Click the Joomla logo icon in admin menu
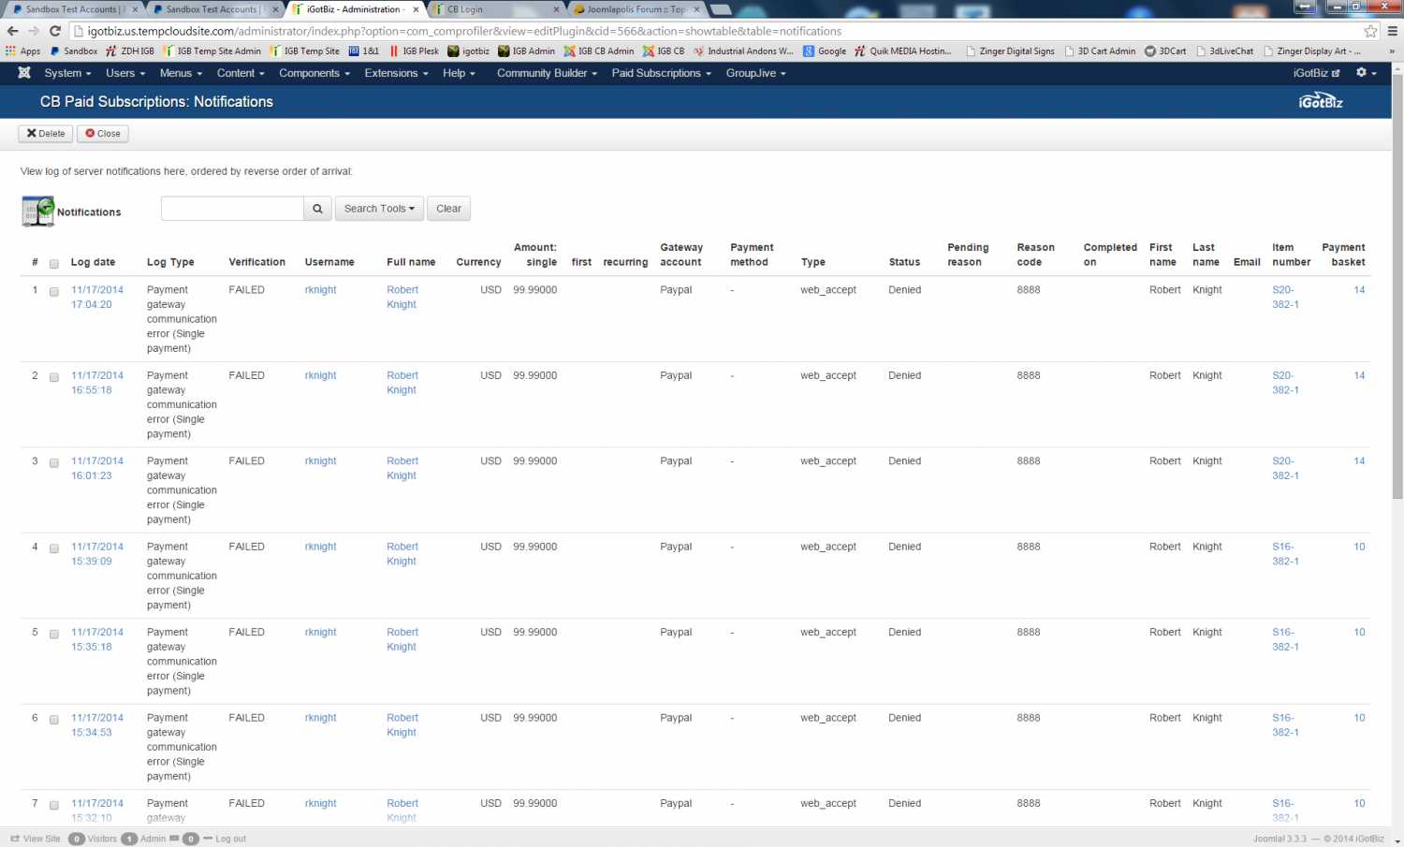This screenshot has height=847, width=1404. (24, 73)
